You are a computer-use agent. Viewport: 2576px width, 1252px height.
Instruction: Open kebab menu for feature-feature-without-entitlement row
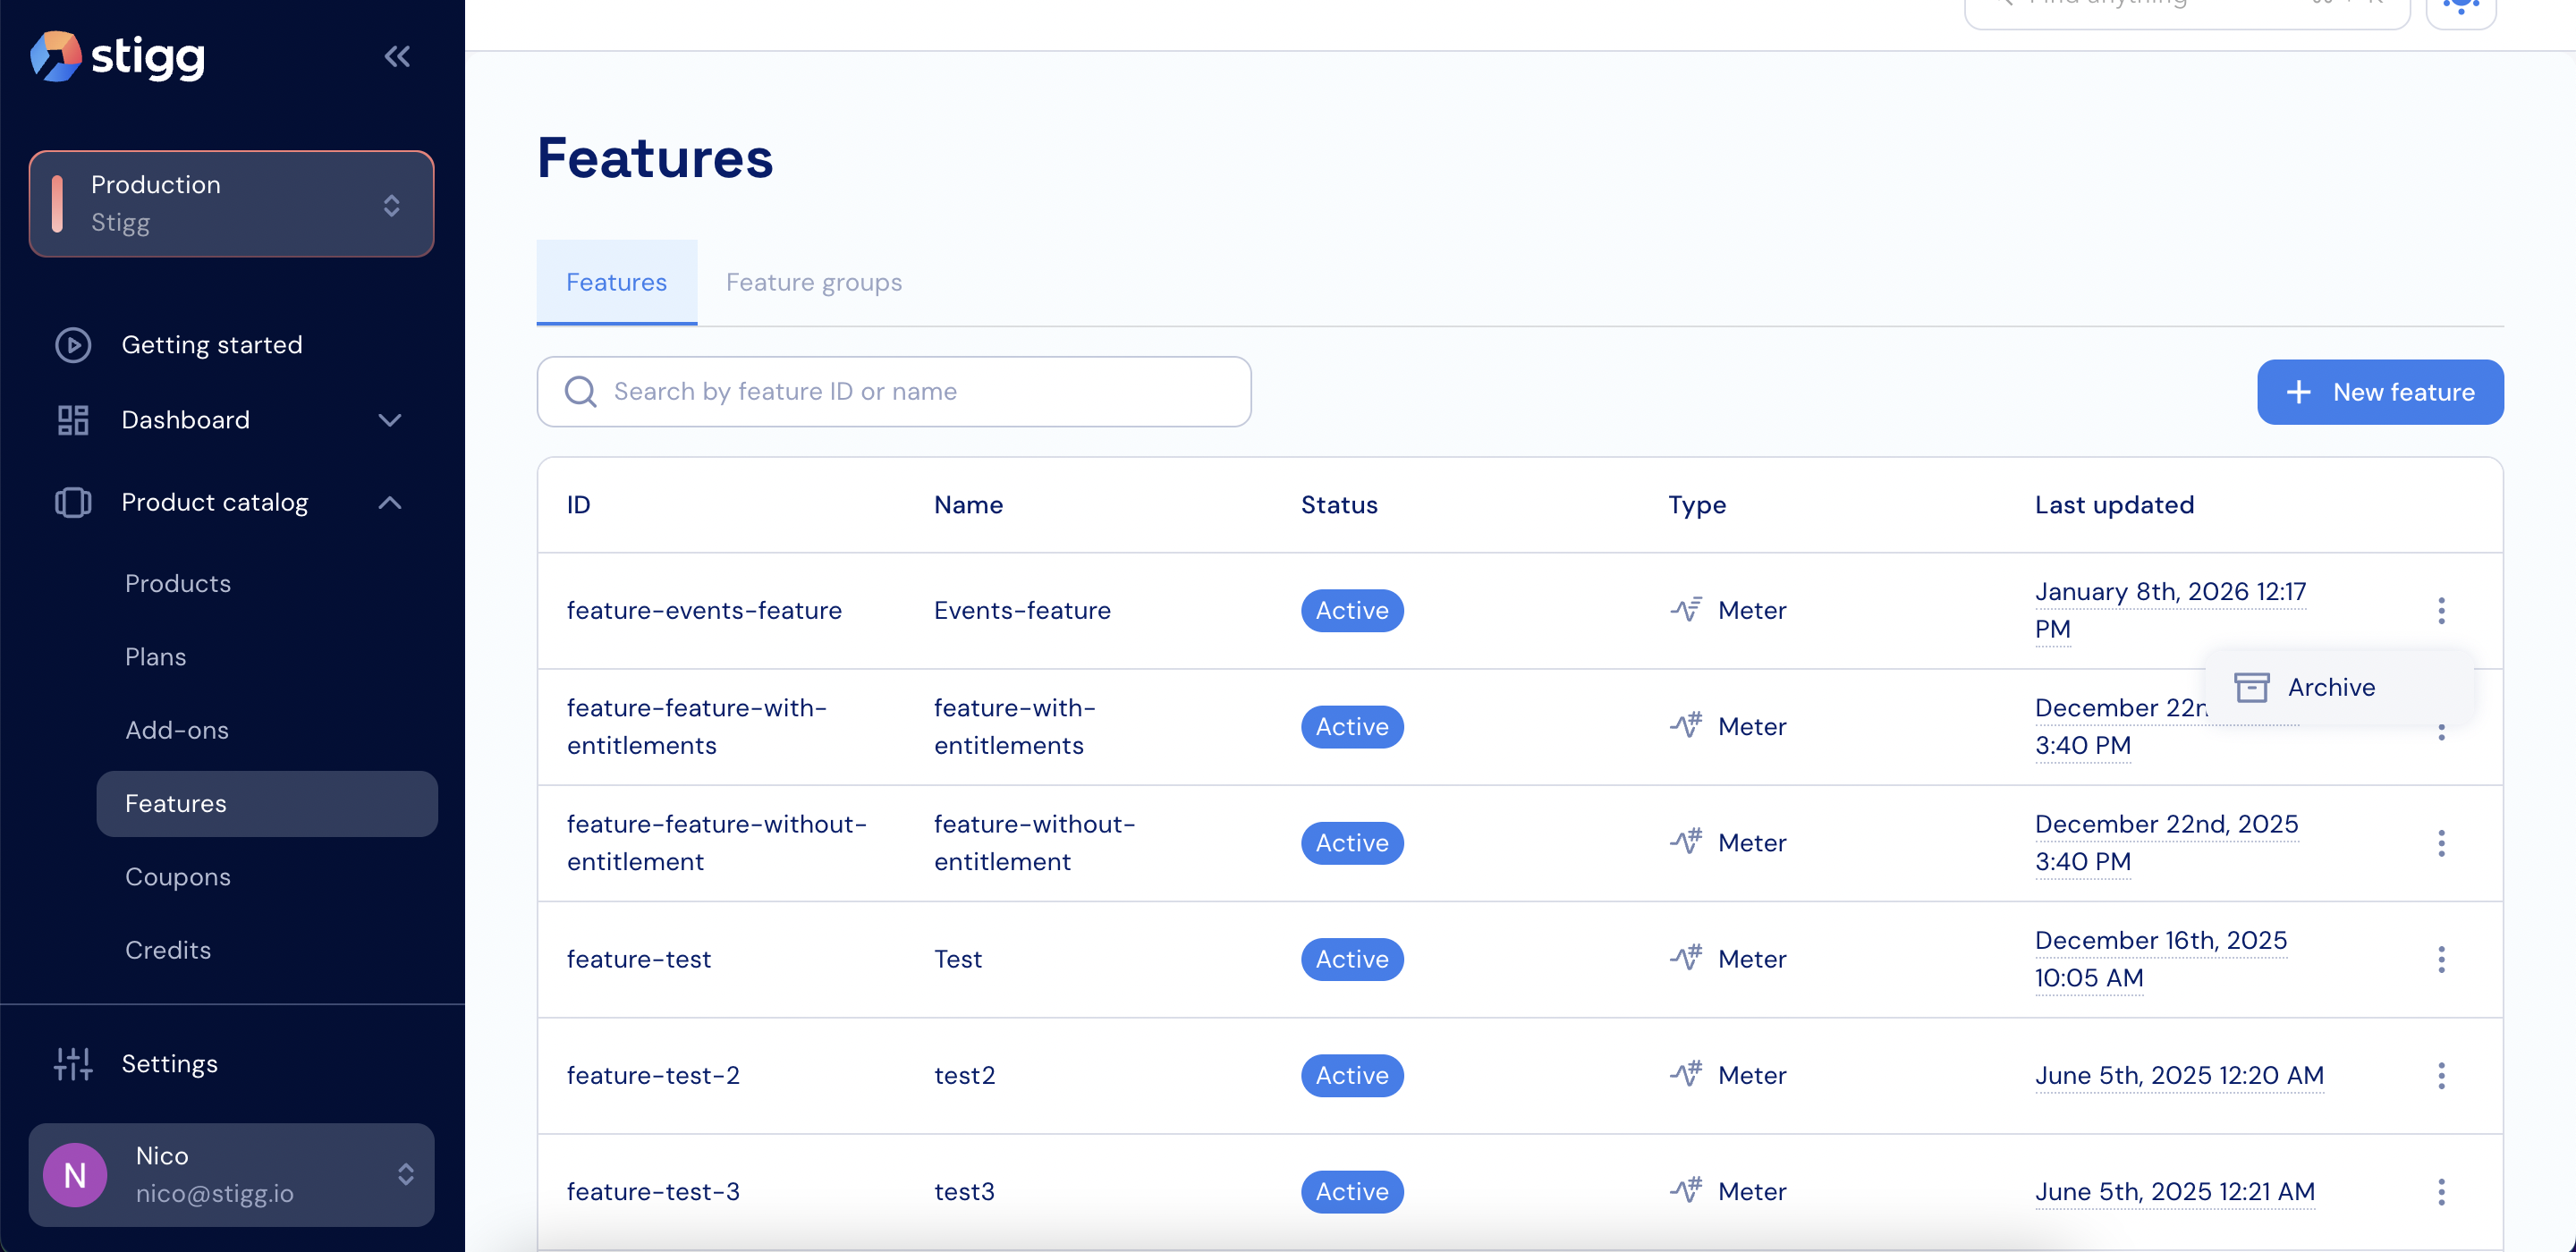(x=2440, y=843)
